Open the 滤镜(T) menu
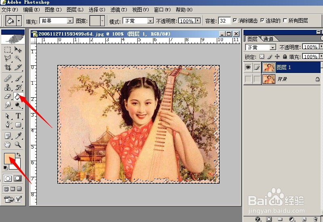The image size is (323, 222). (118, 9)
